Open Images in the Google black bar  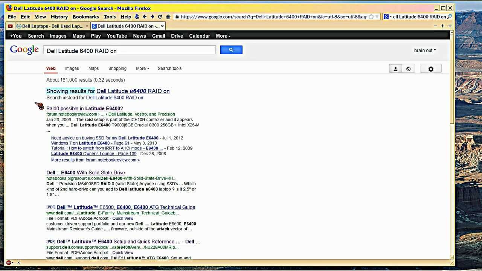[58, 36]
